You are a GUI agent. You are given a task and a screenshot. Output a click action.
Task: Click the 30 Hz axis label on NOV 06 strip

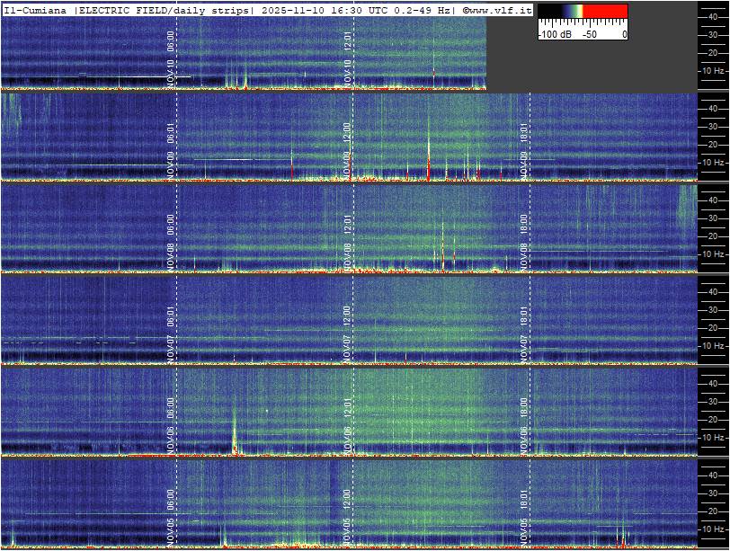[x=713, y=401]
